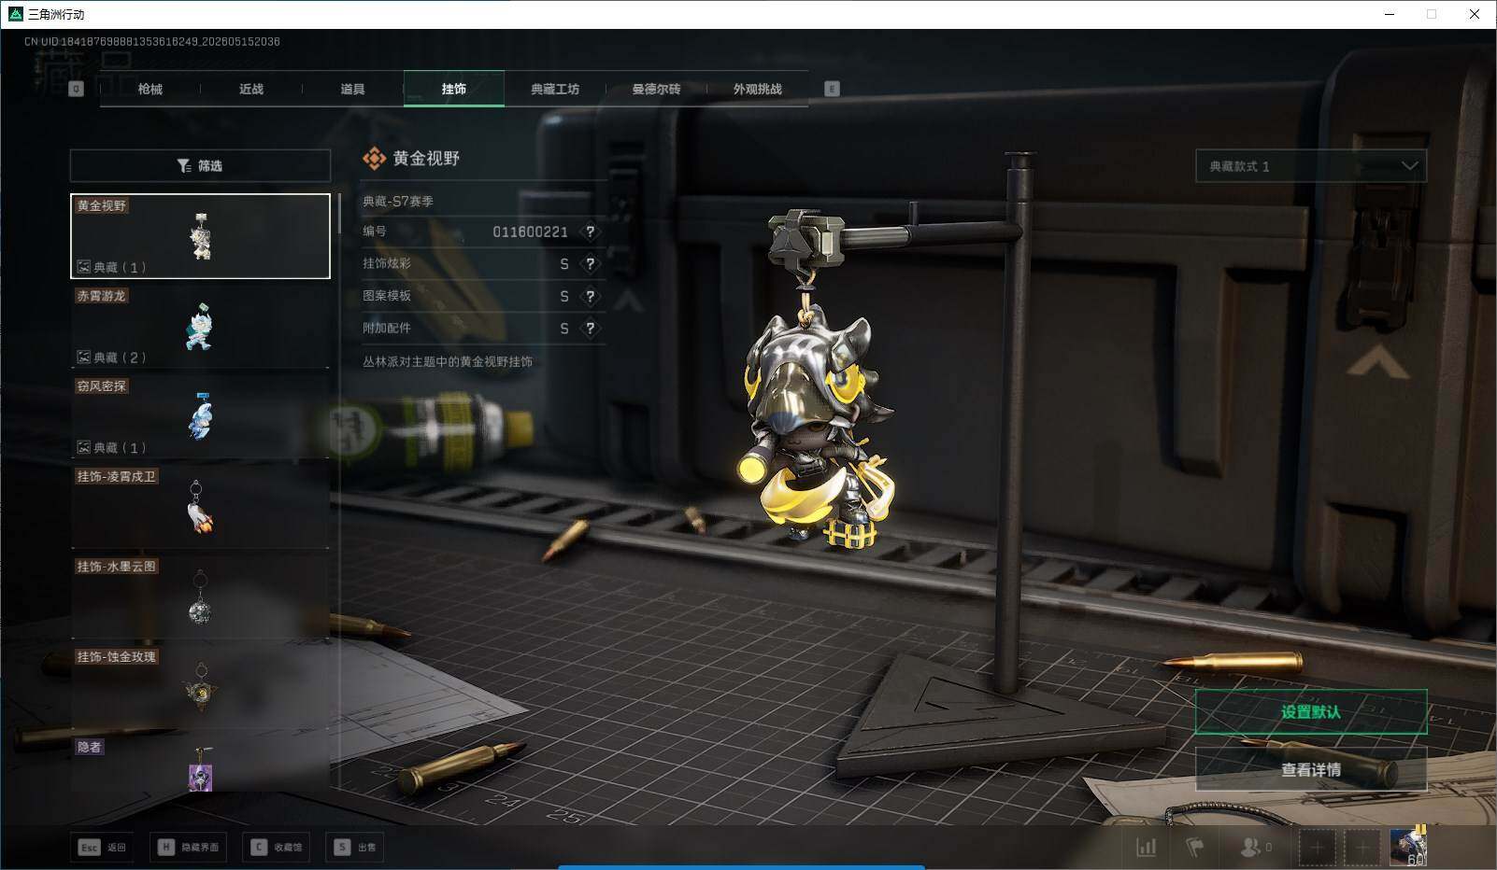This screenshot has height=870, width=1497.
Task: Switch to the 近战 melee tab
Action: (x=251, y=89)
